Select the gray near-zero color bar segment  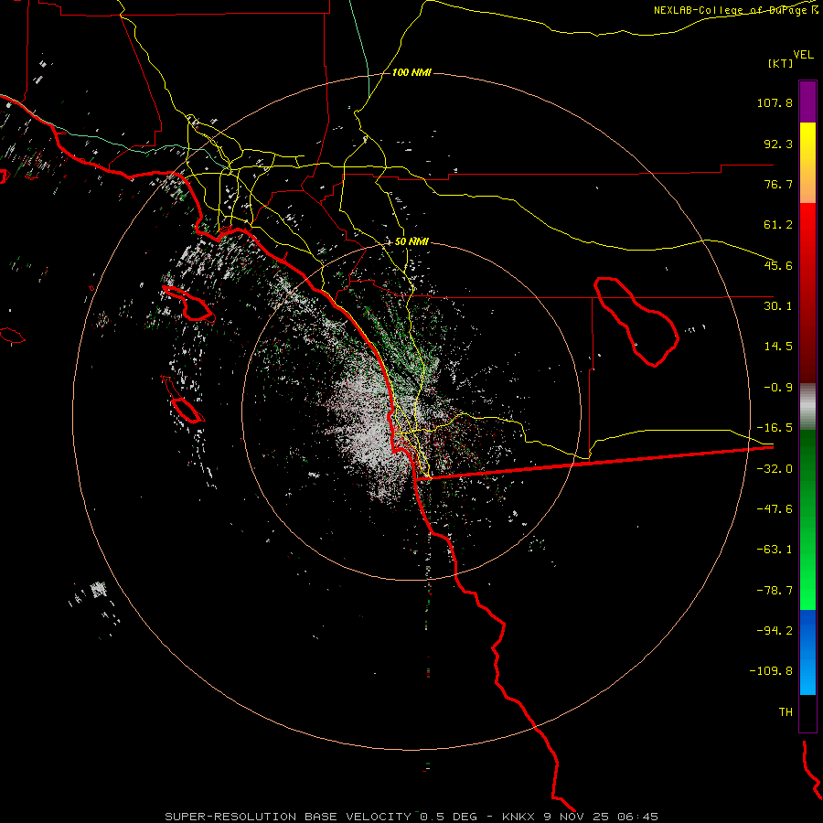807,407
